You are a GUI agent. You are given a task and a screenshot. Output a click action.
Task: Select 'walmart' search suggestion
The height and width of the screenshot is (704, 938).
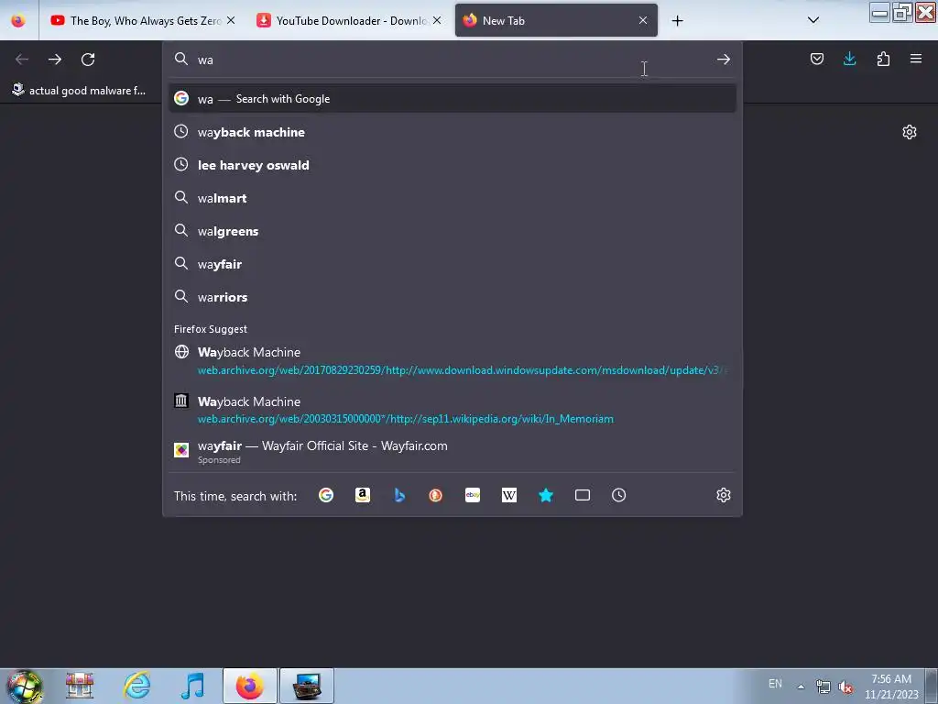pyautogui.click(x=453, y=198)
